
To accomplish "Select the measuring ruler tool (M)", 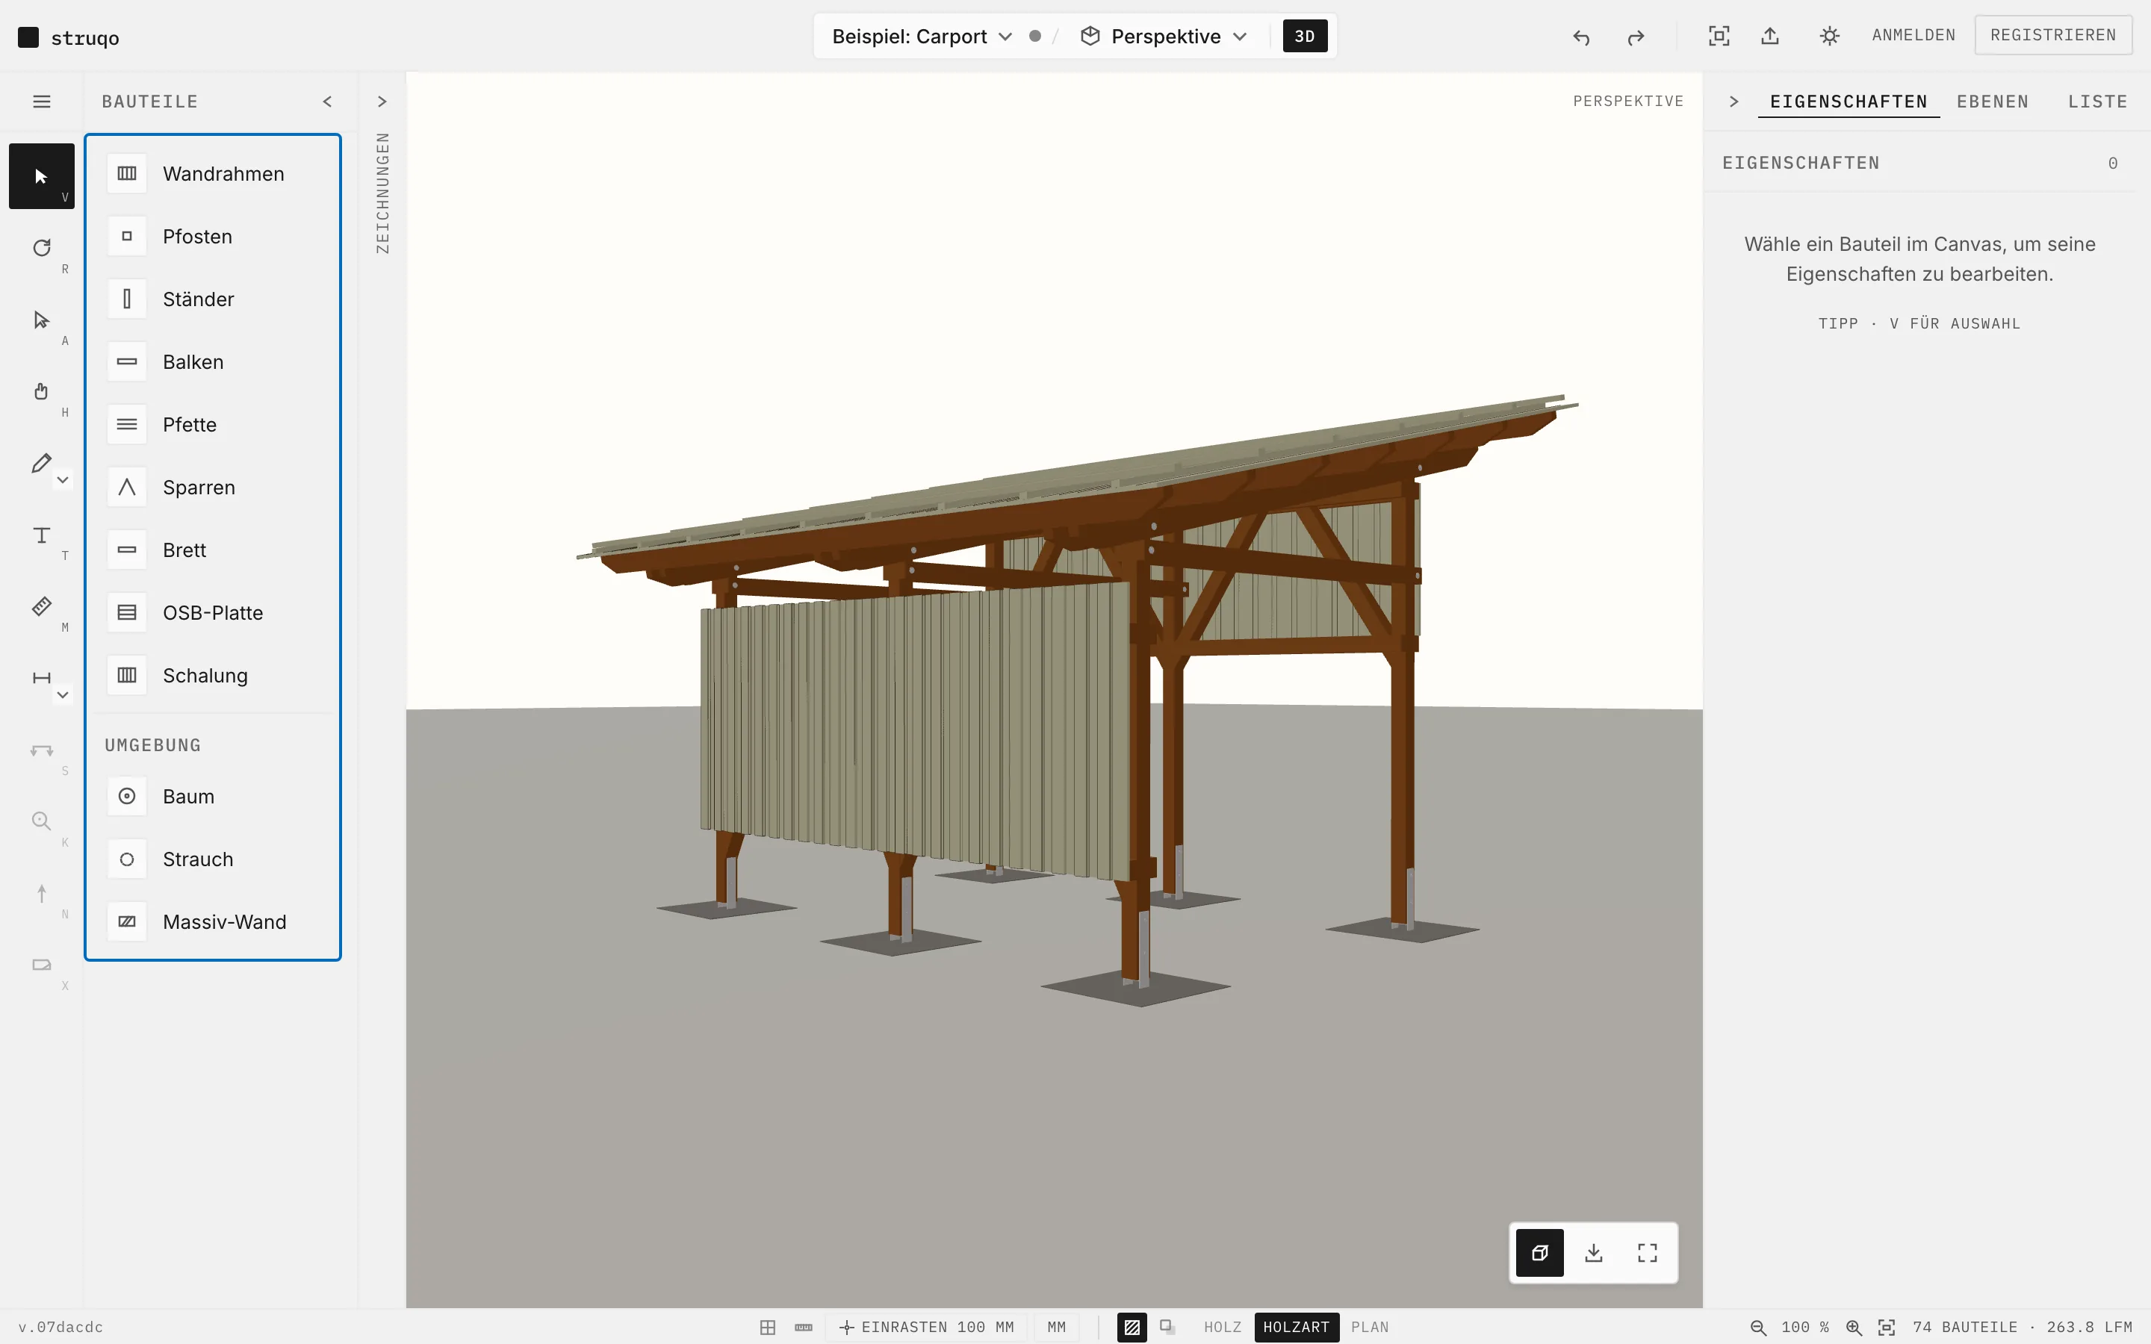I will pos(41,607).
